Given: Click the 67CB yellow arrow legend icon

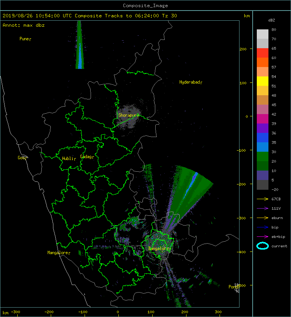Looking at the screenshot, I should tap(262, 199).
